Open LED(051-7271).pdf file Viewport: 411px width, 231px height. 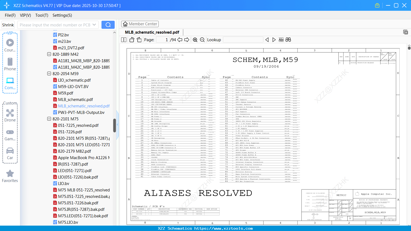75,170
